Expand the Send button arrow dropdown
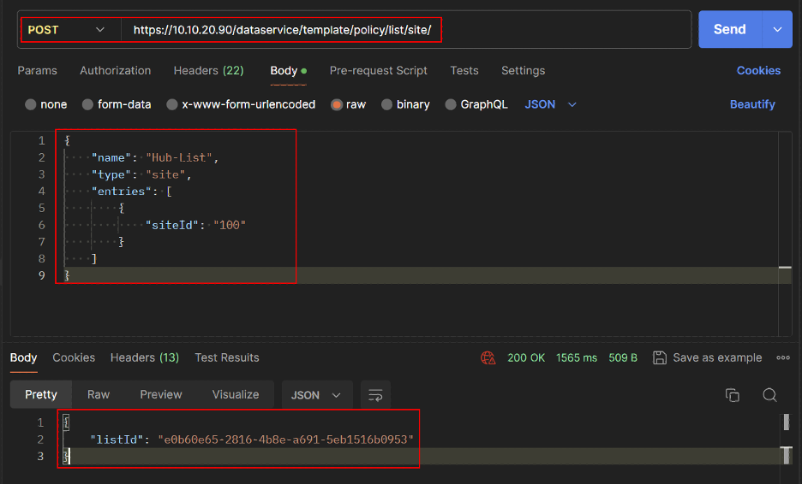The image size is (802, 484). [x=777, y=29]
